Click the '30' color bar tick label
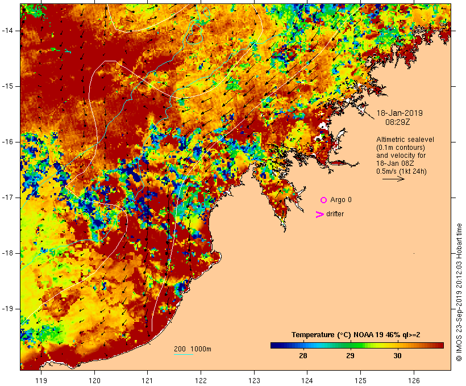The image size is (466, 386). tap(397, 356)
